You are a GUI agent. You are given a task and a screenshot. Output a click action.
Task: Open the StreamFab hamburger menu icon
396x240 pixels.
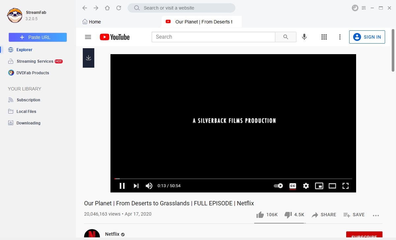click(364, 8)
